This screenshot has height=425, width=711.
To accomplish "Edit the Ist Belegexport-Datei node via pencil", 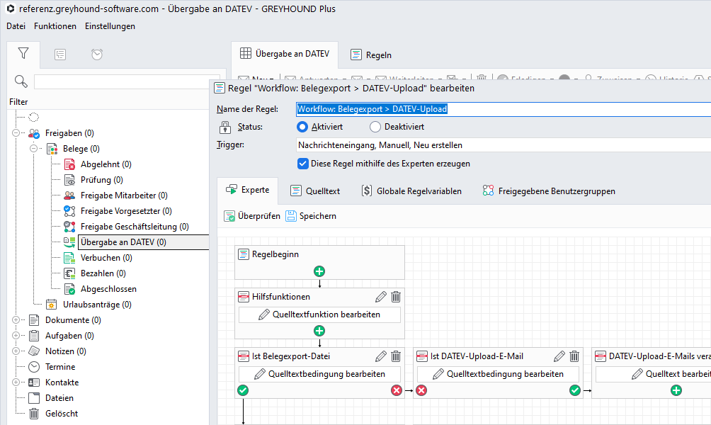I will pos(381,356).
